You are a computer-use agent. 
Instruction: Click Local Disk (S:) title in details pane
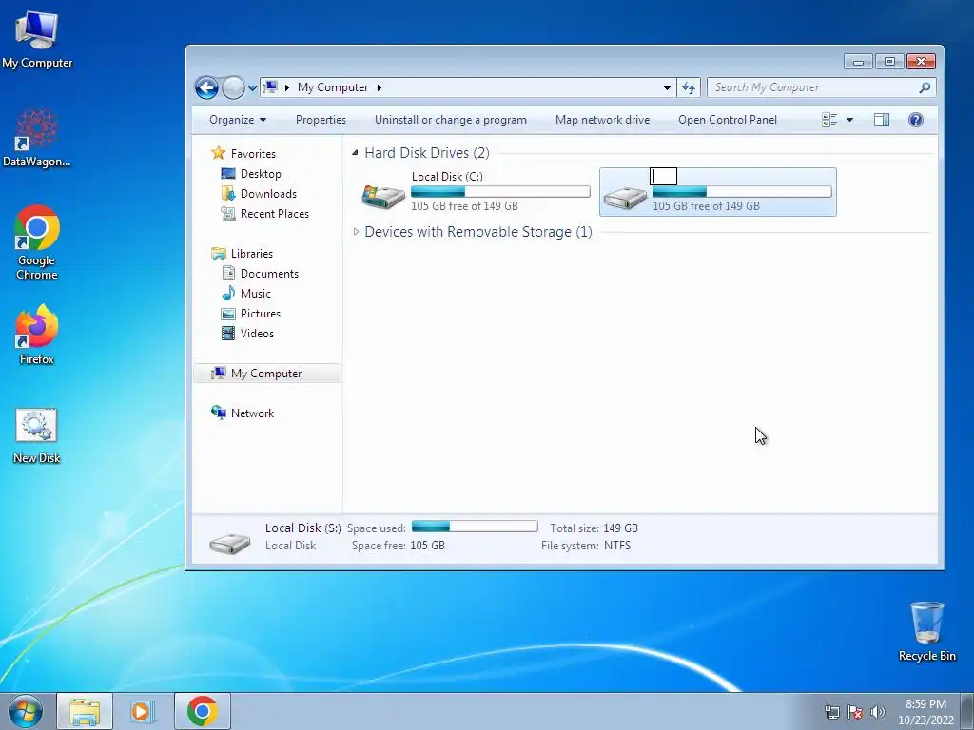click(x=303, y=528)
